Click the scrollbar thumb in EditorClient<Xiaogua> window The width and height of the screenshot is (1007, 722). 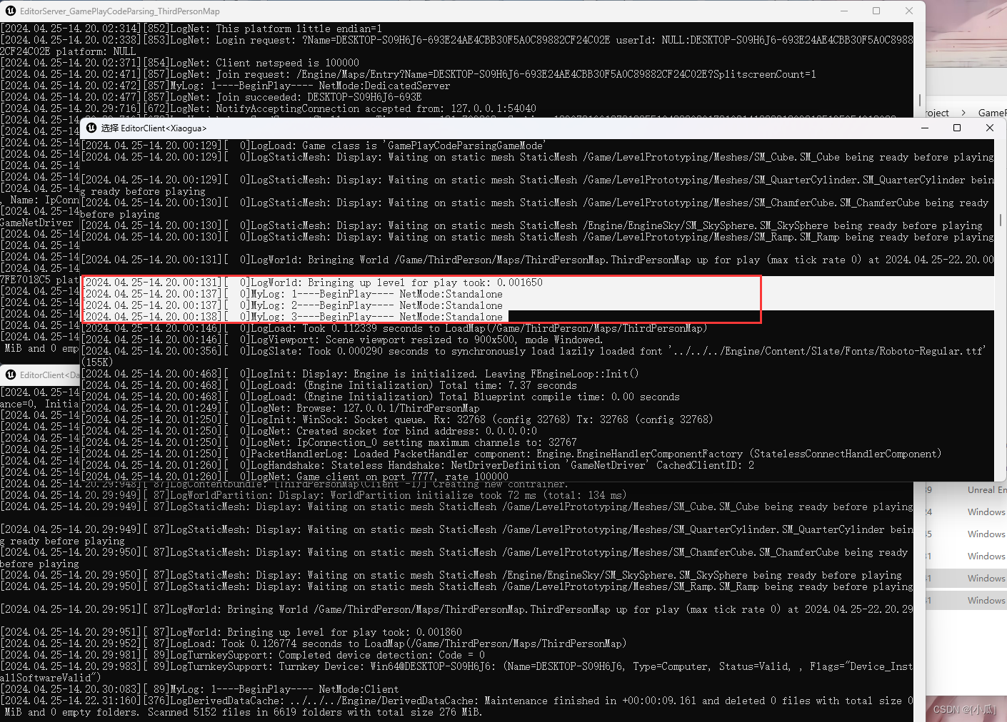coord(1000,220)
